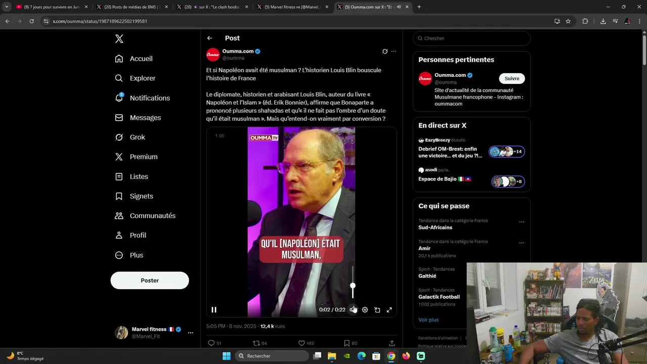Screen dimensions: 647x364
Task: Click the Grok explain icon on the post
Action: click(385, 51)
